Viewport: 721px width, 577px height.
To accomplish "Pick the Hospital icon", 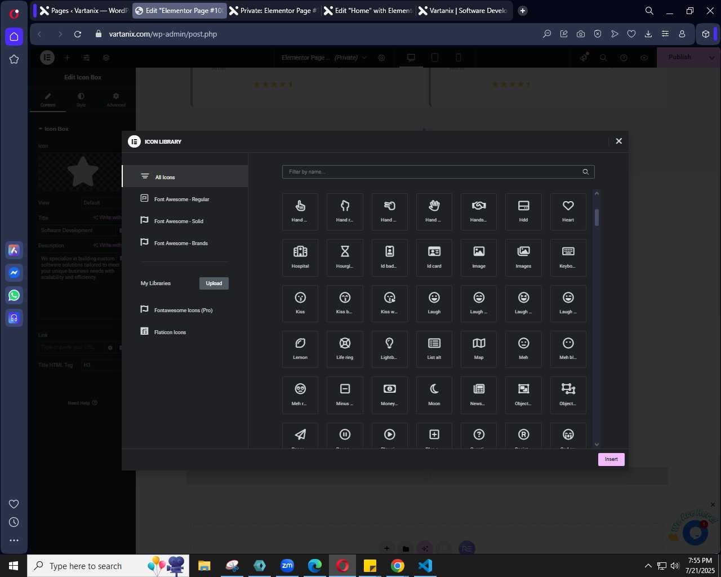I will click(x=300, y=258).
